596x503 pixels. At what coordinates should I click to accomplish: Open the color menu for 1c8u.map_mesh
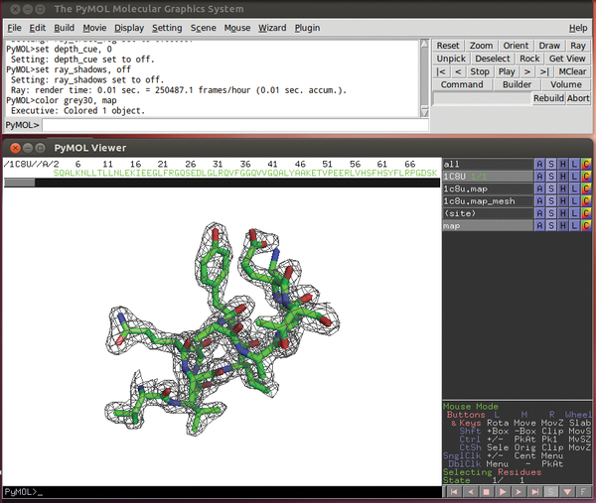[586, 201]
